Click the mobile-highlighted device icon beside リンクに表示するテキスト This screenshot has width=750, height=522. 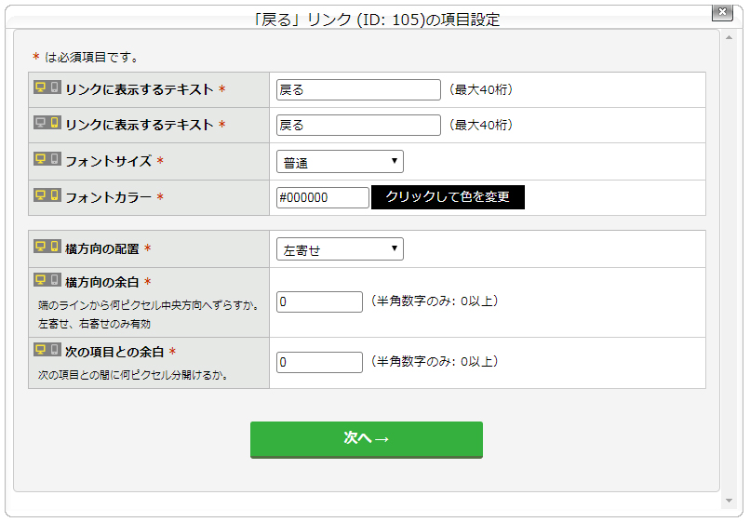point(47,123)
